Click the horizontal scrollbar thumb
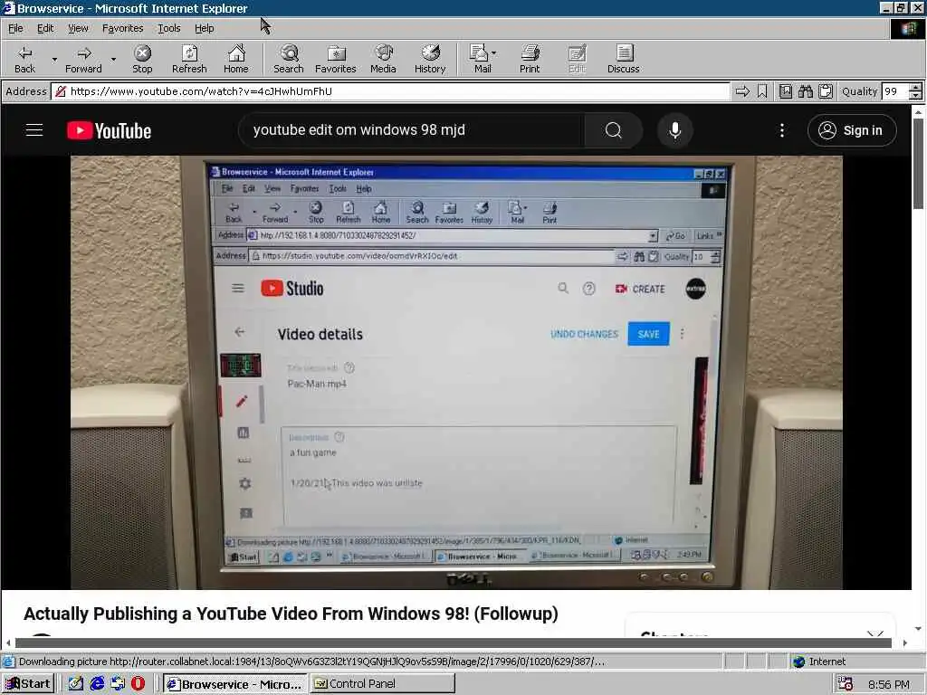 [453, 643]
